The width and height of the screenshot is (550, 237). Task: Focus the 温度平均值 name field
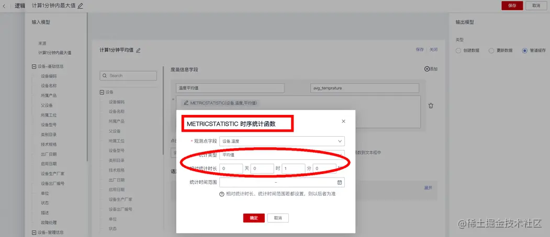230,88
